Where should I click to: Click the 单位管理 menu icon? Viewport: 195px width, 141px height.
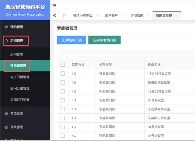(x=6, y=113)
